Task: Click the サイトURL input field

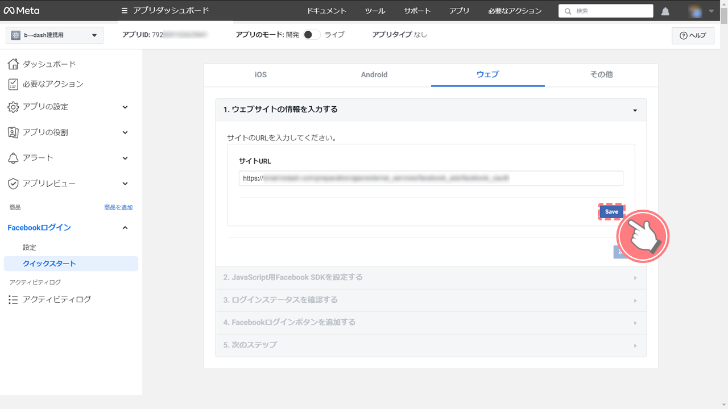Action: coord(431,178)
